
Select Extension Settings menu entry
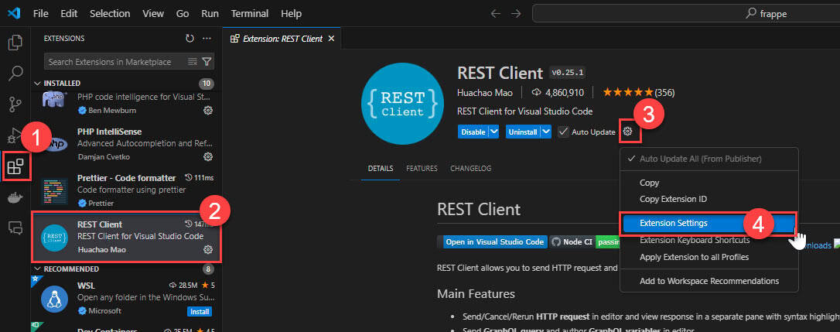(709, 223)
